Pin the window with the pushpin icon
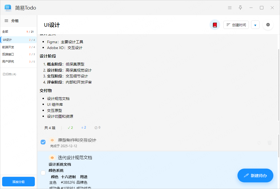This screenshot has height=189, width=280. point(240,8)
